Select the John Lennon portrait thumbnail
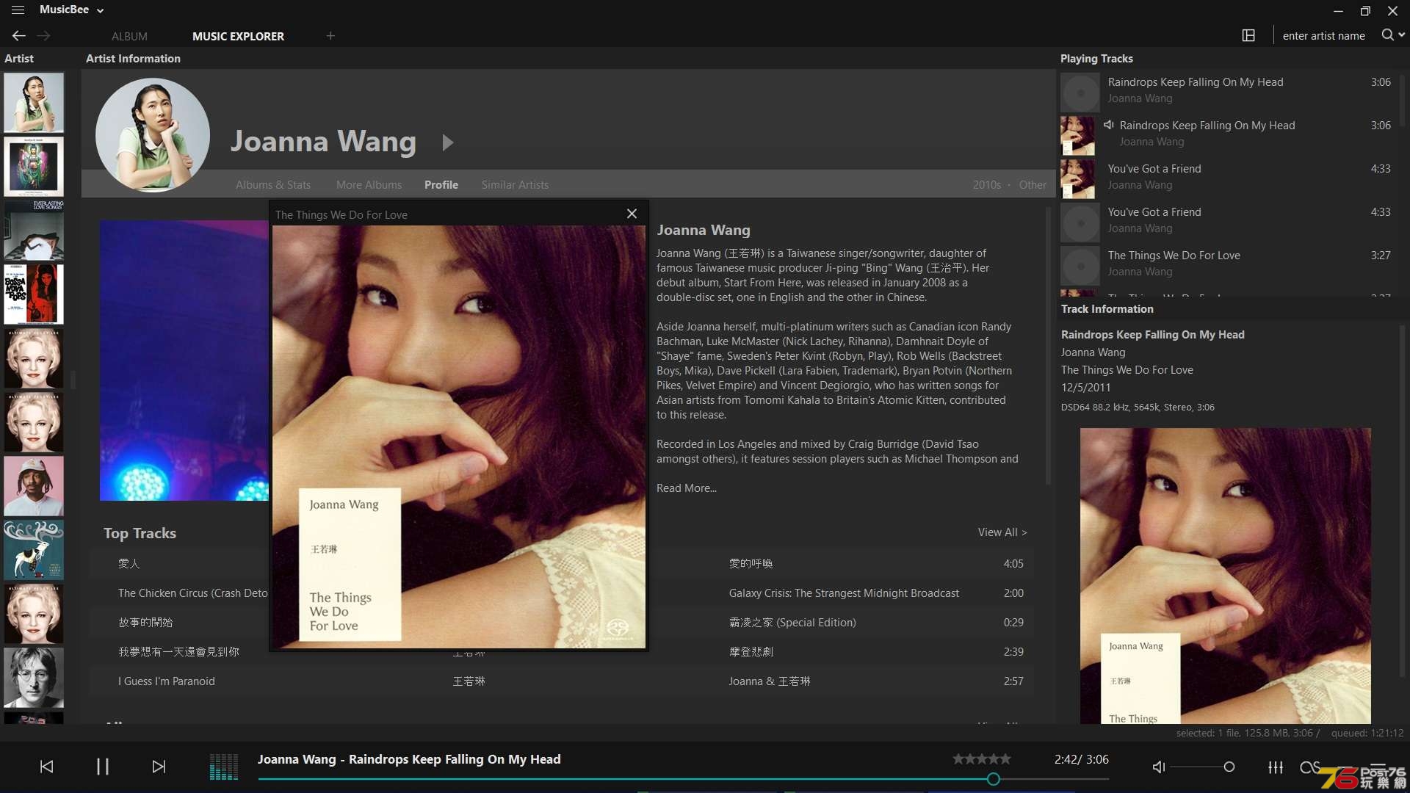Screen dimensions: 1410x793 pos(34,677)
